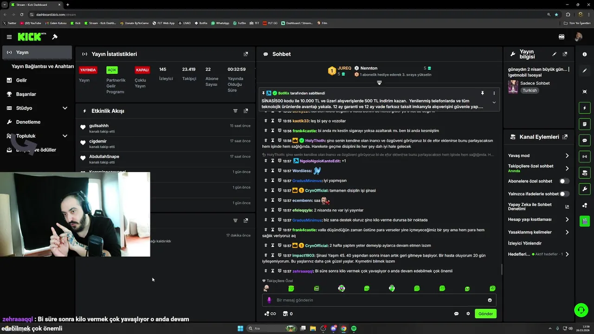Image resolution: width=594 pixels, height=334 pixels.
Task: Open Takipçilere özel sohbet options arrow
Action: pyautogui.click(x=567, y=168)
